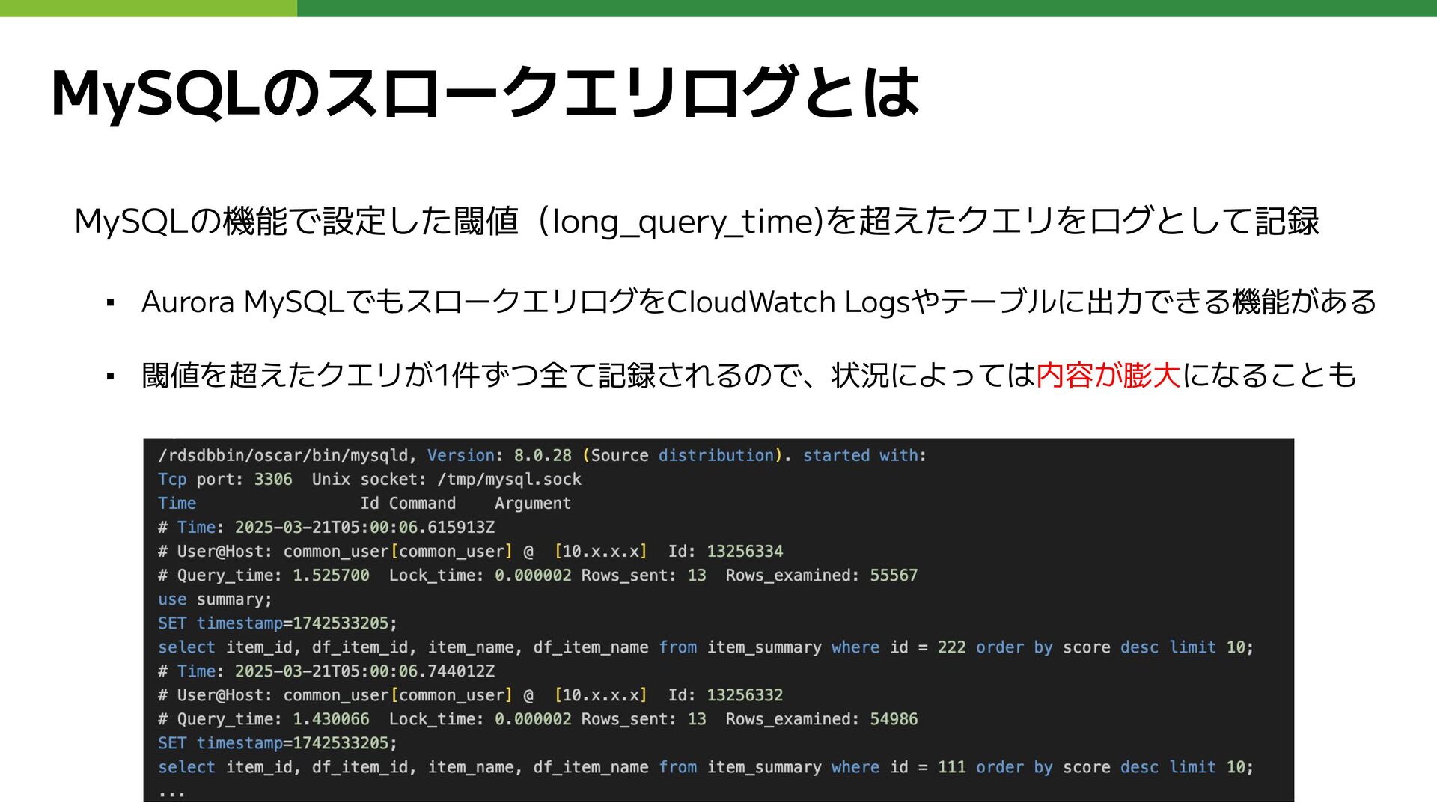Click the select query with id = 222
The width and height of the screenshot is (1437, 809).
point(705,647)
